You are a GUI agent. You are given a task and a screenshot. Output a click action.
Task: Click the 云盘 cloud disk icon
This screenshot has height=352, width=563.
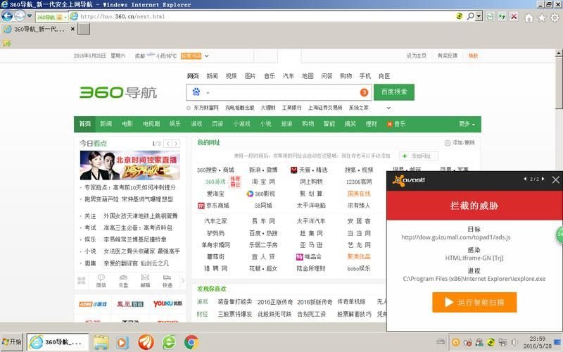tap(123, 280)
